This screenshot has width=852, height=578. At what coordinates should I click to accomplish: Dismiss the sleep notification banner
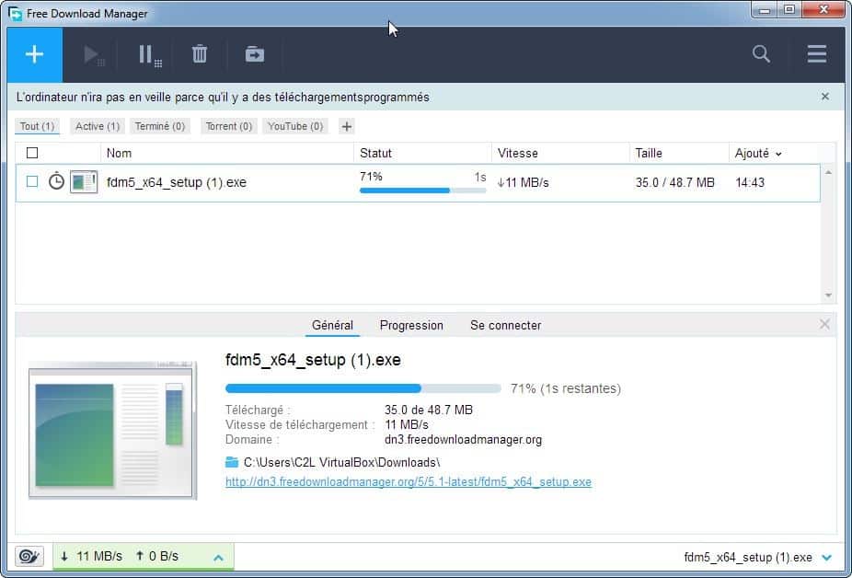824,97
